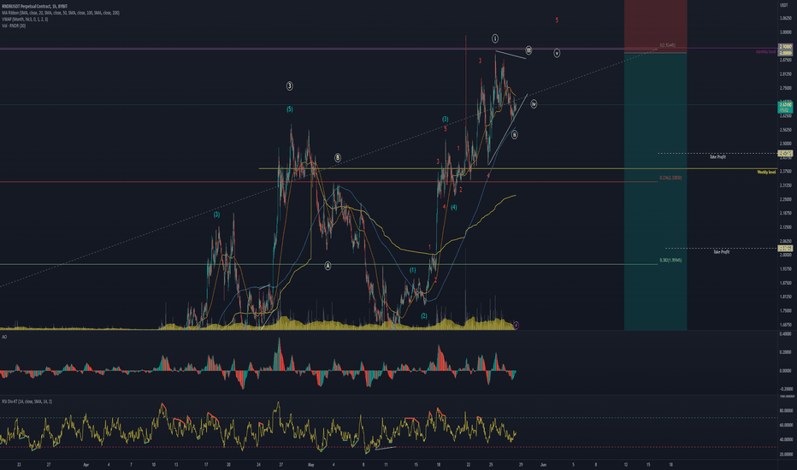
Task: Click the AO indicator pane label
Action: (4, 337)
